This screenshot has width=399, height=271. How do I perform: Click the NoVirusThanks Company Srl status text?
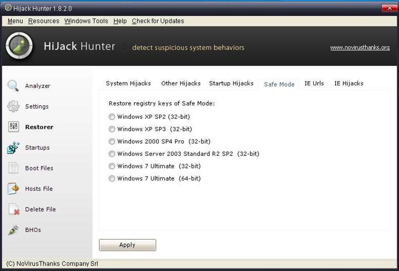tap(52, 264)
